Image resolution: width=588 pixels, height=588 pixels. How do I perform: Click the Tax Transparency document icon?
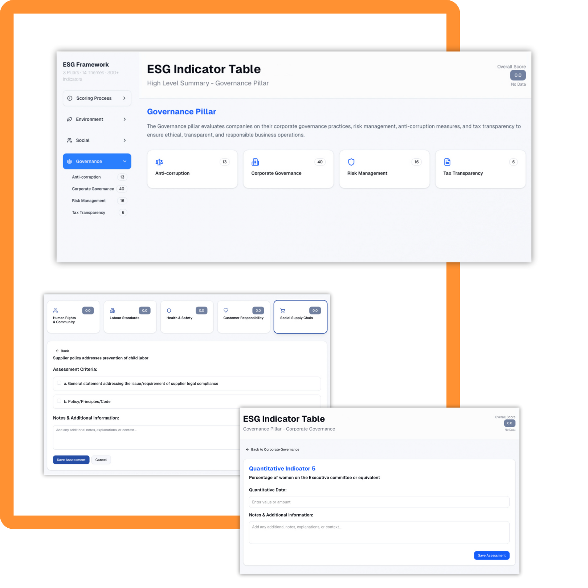click(447, 162)
